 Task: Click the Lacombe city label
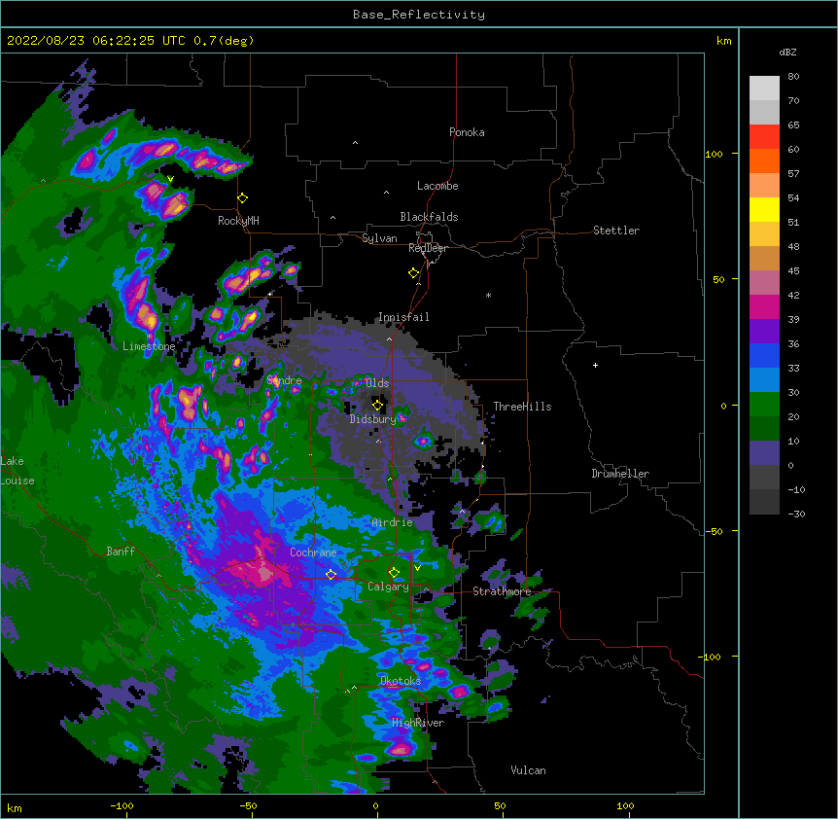click(x=437, y=186)
